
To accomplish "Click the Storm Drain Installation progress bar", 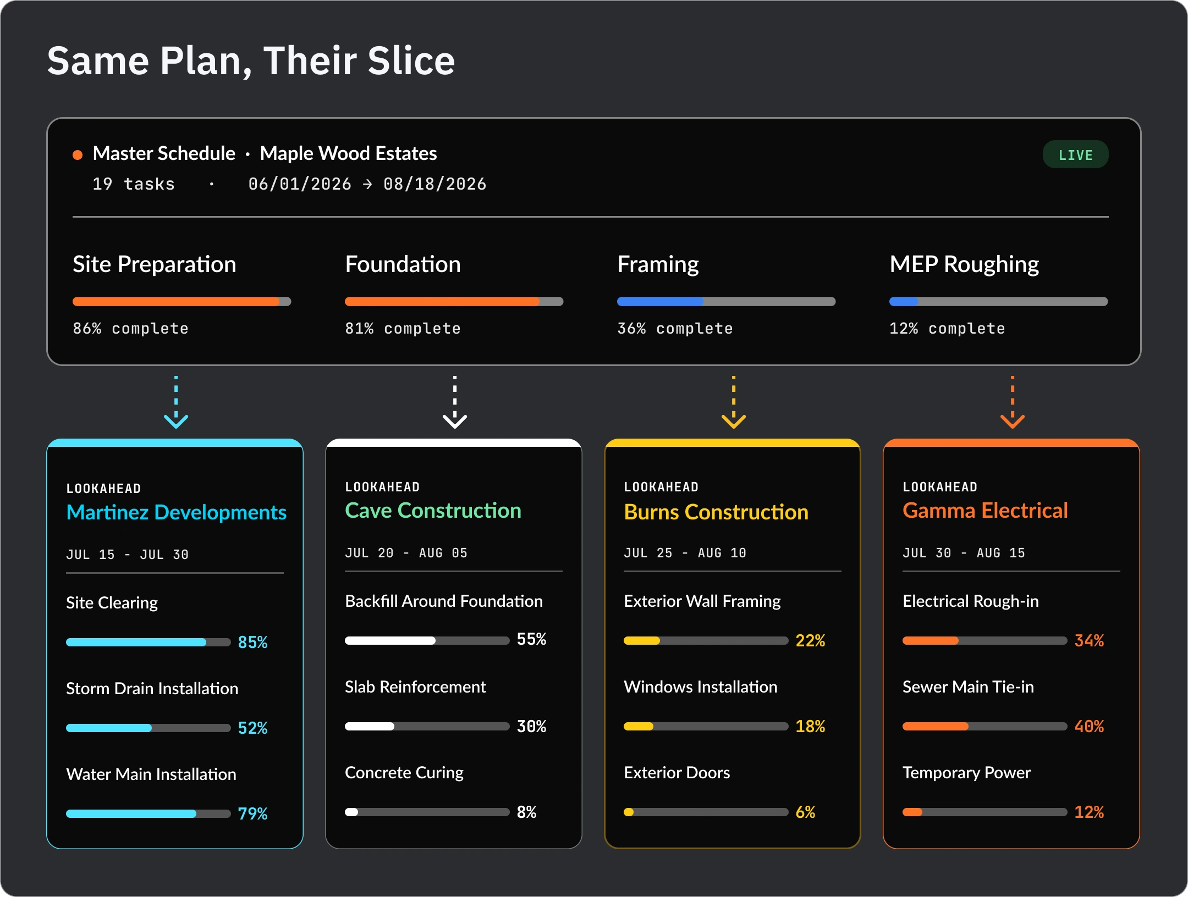I will 148,728.
